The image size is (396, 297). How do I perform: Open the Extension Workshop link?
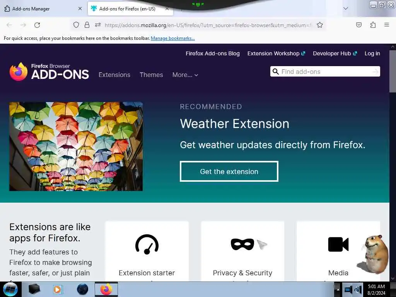276,53
